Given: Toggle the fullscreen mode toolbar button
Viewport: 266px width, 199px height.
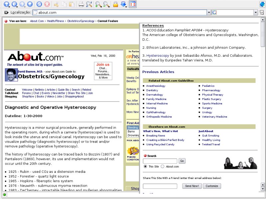Looking at the screenshot, I should pyautogui.click(x=133, y=4).
